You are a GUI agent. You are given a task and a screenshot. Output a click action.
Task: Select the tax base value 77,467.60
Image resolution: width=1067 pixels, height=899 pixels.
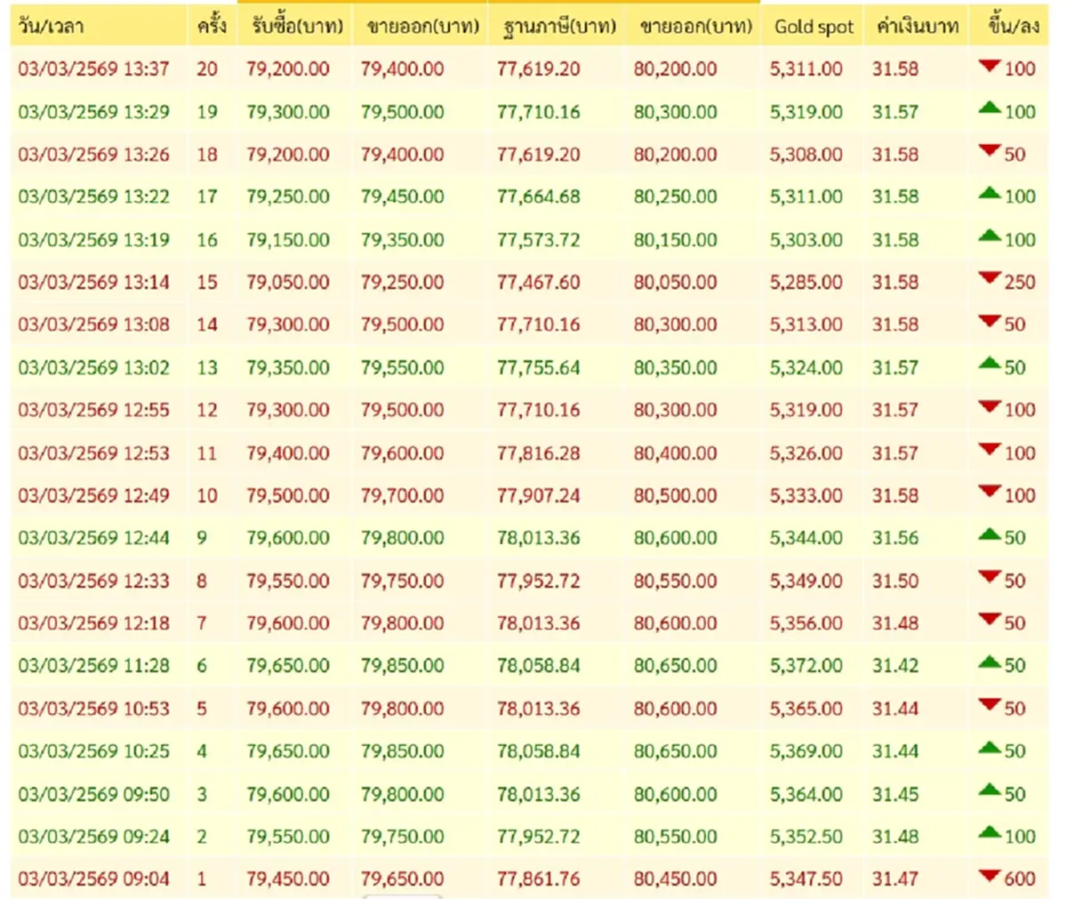click(538, 283)
